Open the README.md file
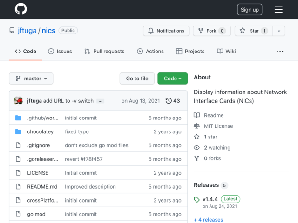The image size is (298, 223). 42,187
